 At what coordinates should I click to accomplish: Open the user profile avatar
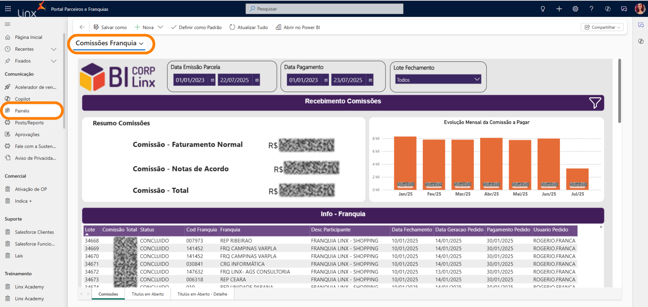pos(640,9)
